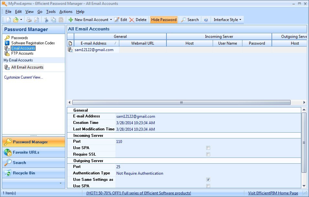
Task: Click Not Require Authentication value
Action: coord(140,173)
